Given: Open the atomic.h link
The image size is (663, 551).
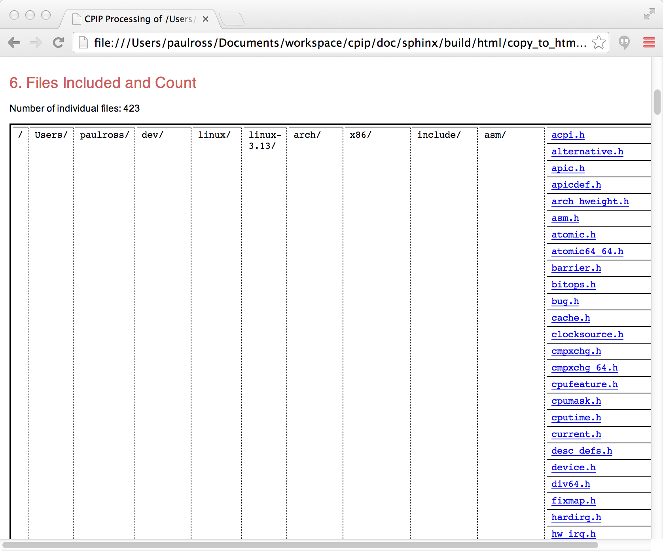Looking at the screenshot, I should [x=573, y=235].
